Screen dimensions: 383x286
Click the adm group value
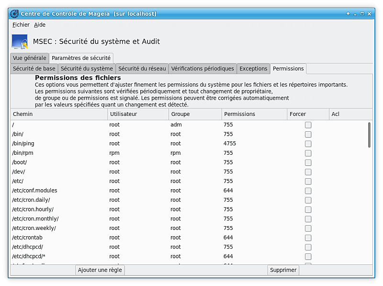[176, 125]
